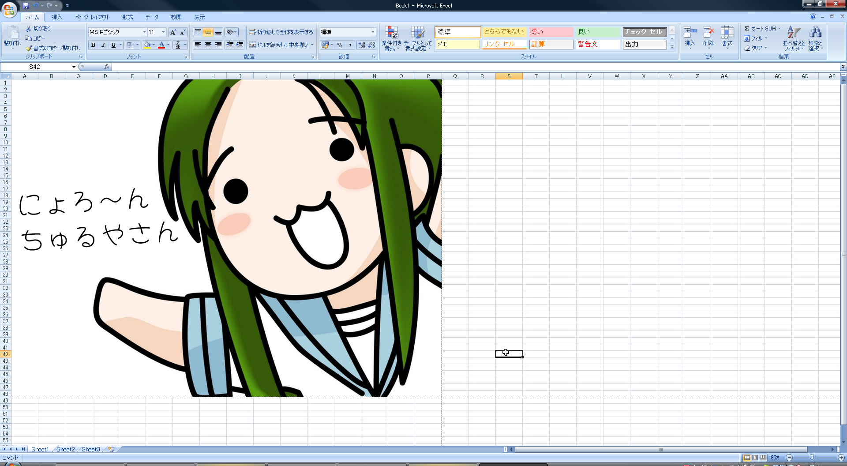This screenshot has height=466, width=847.
Task: Open the font size dropdown
Action: pos(163,32)
